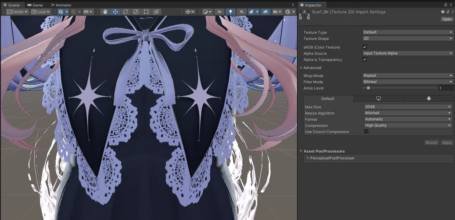
Task: Open the grid snapping dropdown arrow
Action: click(66, 12)
